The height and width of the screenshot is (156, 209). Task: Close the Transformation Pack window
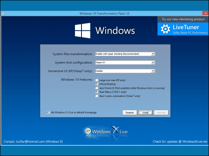[205, 13]
